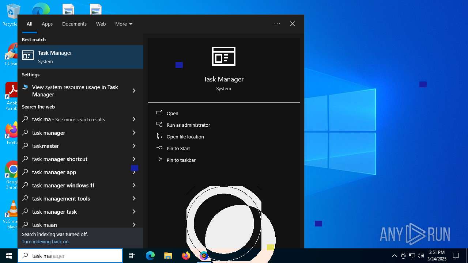Click the search magnifier icon in taskbar box
The image size is (468, 263).
click(x=25, y=256)
